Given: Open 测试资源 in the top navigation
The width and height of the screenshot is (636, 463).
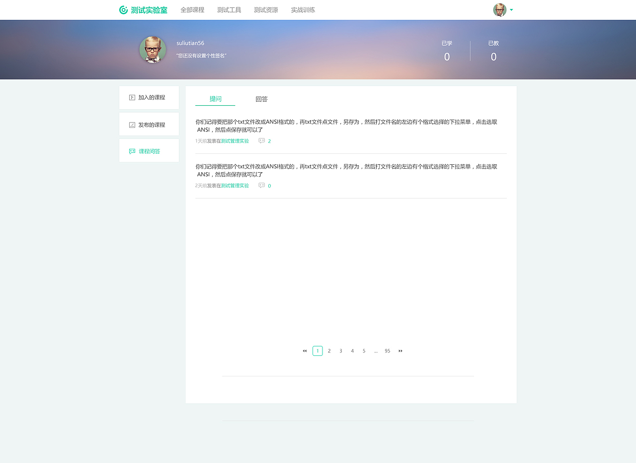Looking at the screenshot, I should tap(265, 9).
